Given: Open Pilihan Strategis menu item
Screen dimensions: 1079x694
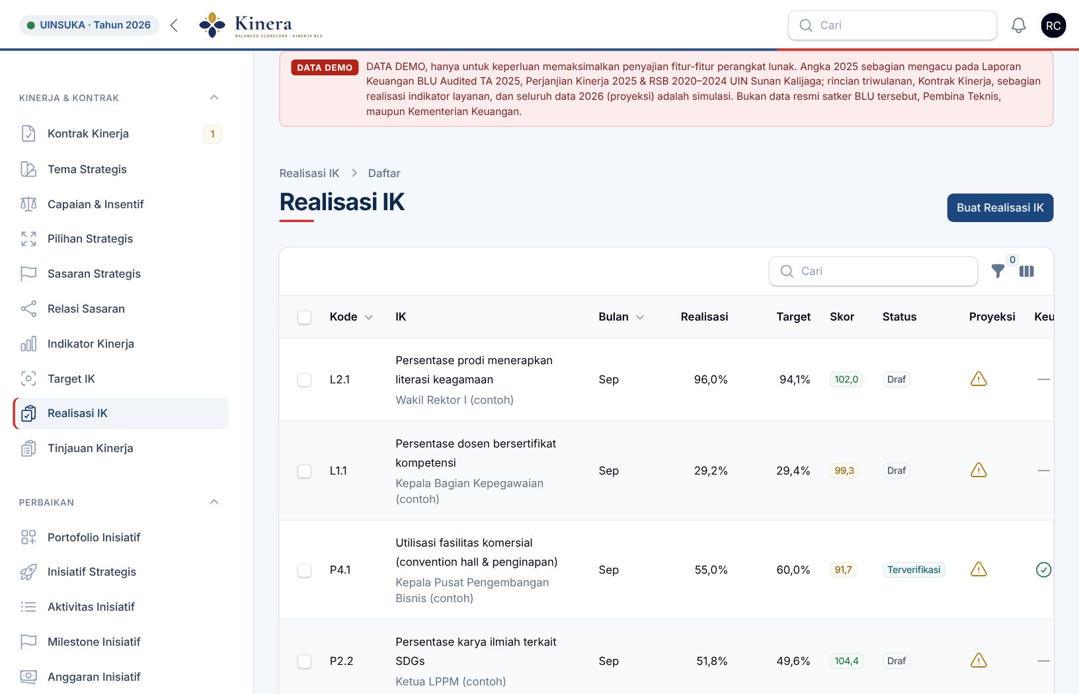Looking at the screenshot, I should (x=121, y=239).
